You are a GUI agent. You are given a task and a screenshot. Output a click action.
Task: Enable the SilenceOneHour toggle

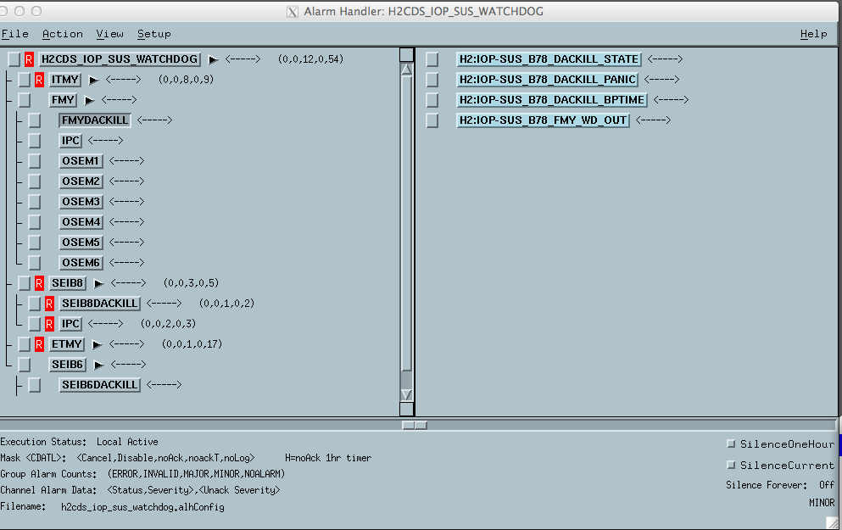pos(731,444)
